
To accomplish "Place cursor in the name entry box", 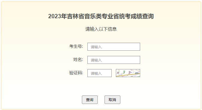I will pyautogui.click(x=114, y=60).
